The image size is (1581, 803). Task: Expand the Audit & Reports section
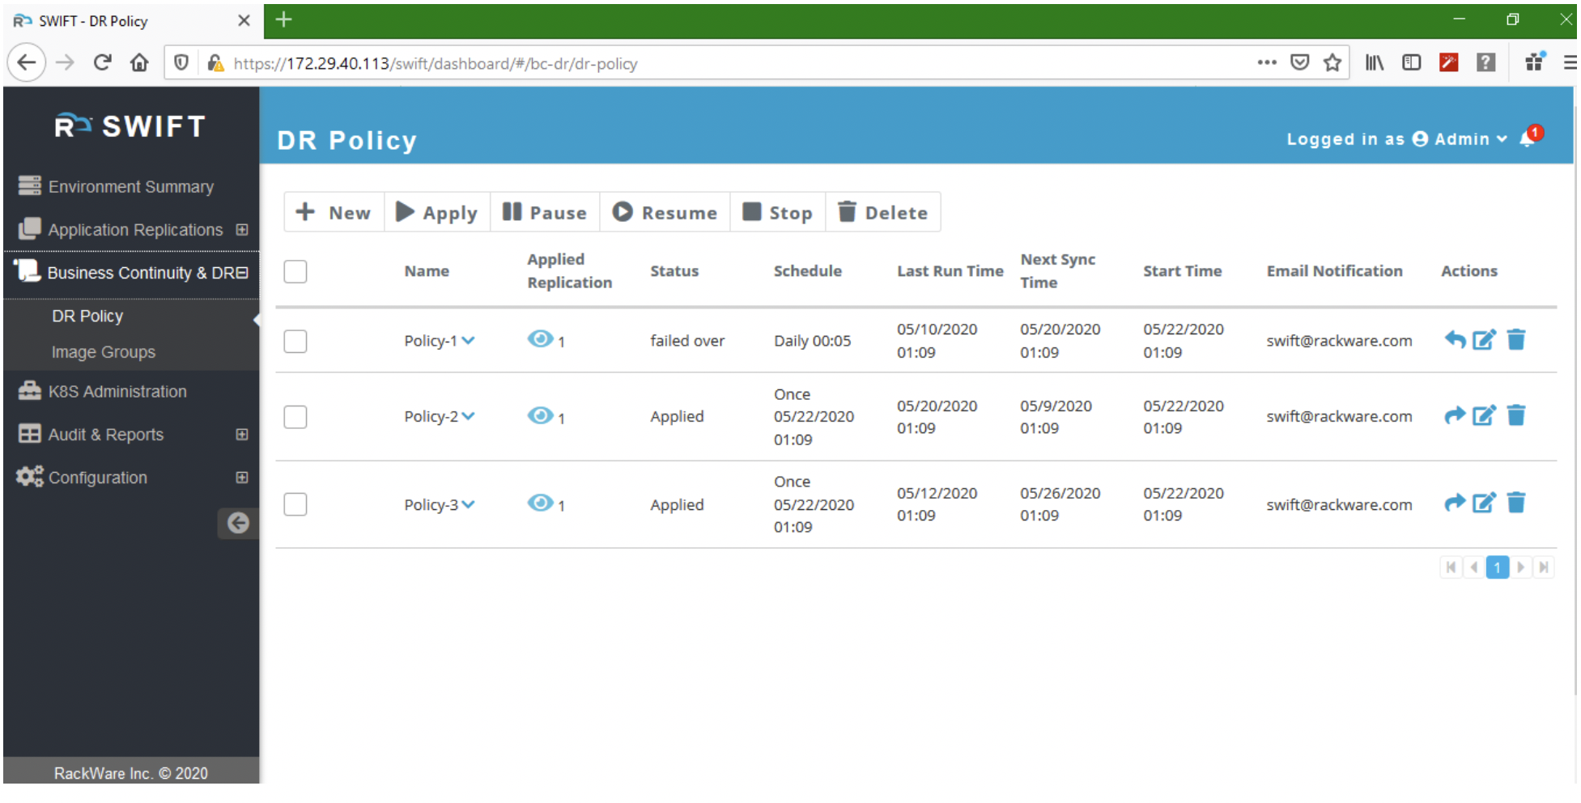coord(240,434)
